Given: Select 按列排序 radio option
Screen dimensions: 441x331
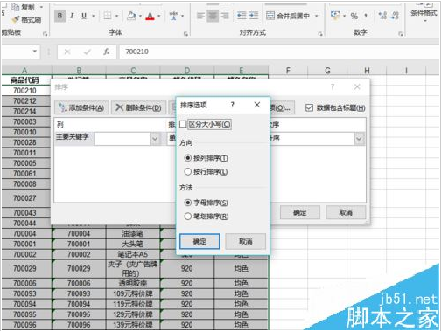Looking at the screenshot, I should tap(188, 158).
